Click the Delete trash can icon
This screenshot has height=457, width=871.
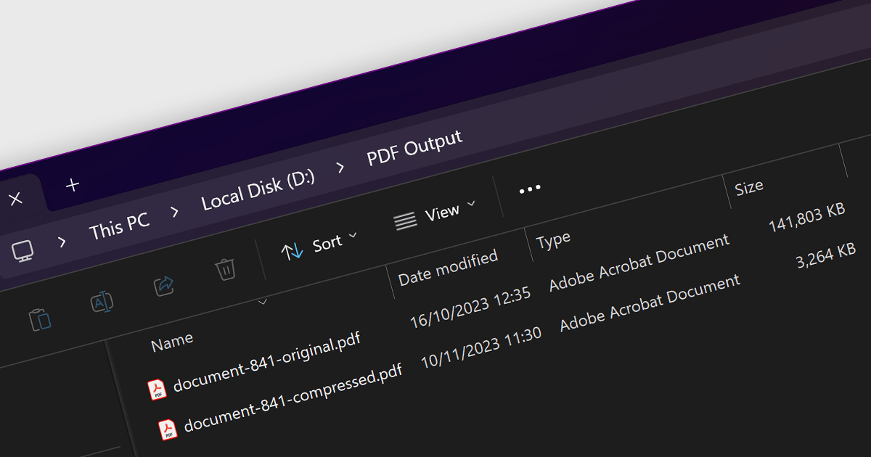tap(226, 269)
